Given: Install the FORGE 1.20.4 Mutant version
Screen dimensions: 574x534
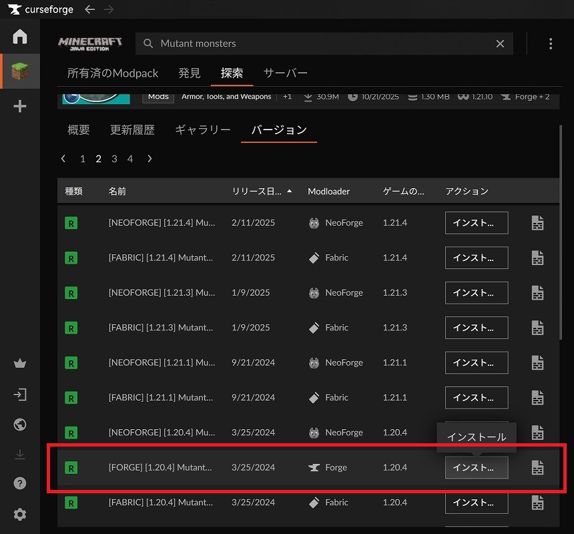Looking at the screenshot, I should pos(476,468).
